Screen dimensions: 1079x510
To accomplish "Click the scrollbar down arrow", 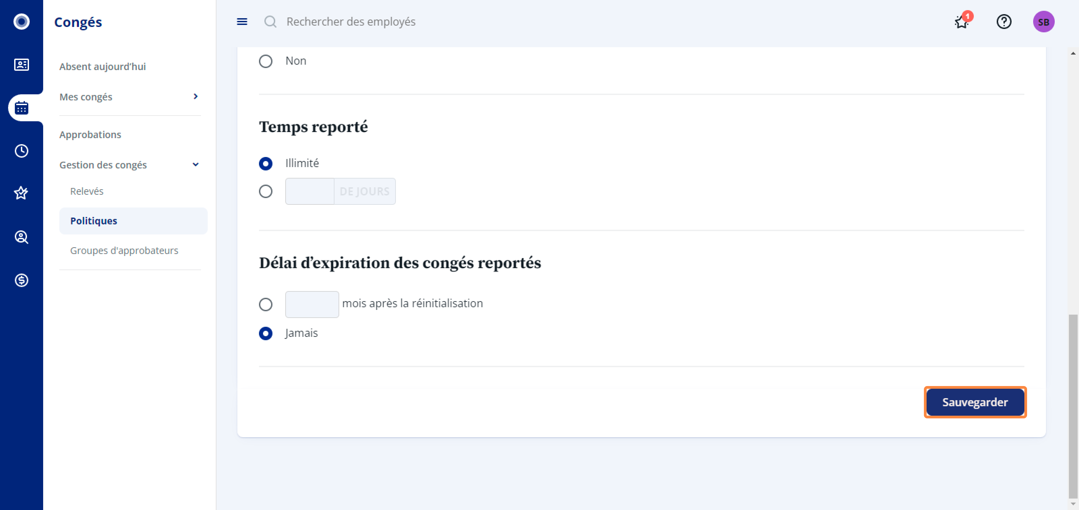I will click(x=1073, y=504).
